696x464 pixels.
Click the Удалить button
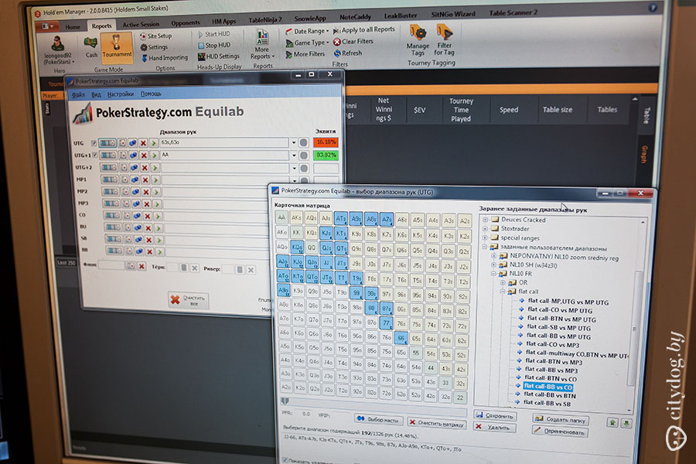(x=495, y=427)
